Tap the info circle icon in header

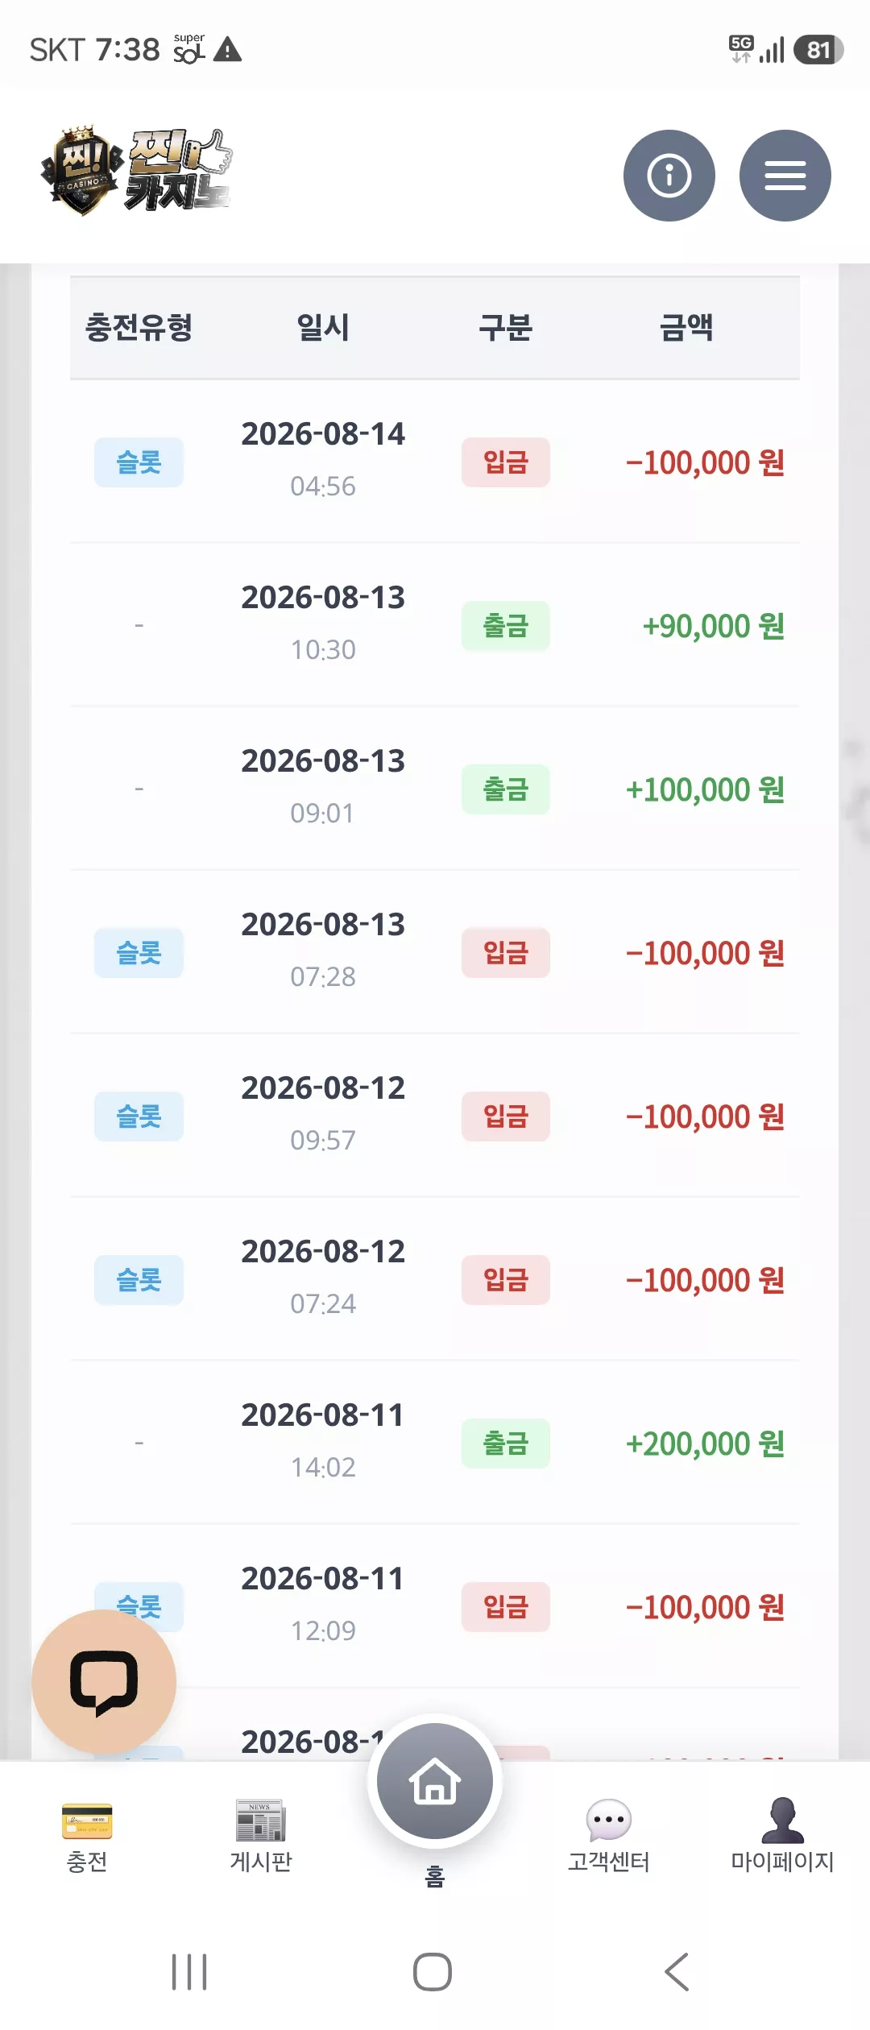(669, 176)
